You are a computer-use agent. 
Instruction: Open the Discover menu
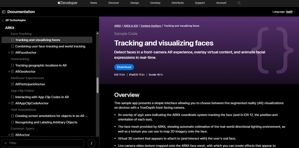tap(114, 3)
